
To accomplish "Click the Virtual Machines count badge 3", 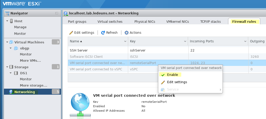I will coord(56,42).
